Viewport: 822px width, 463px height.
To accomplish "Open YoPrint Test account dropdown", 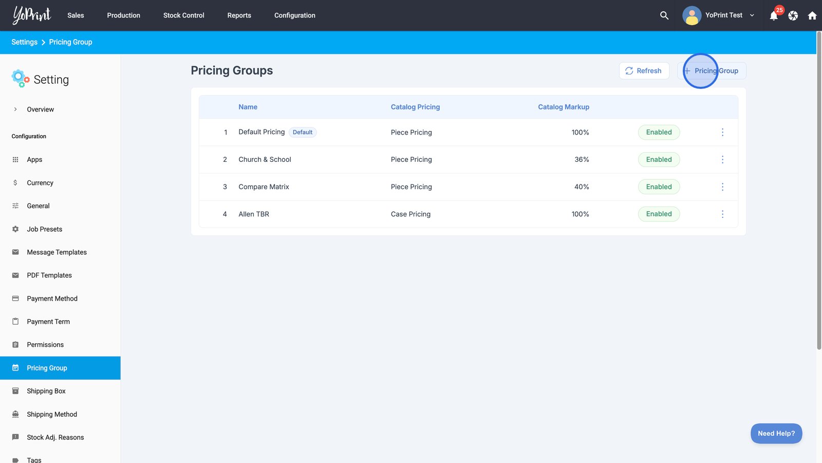I will 719,15.
